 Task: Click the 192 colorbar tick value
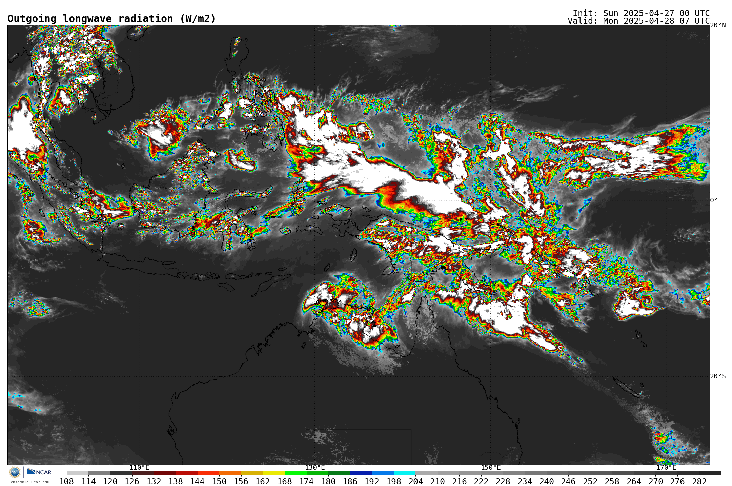(x=372, y=481)
